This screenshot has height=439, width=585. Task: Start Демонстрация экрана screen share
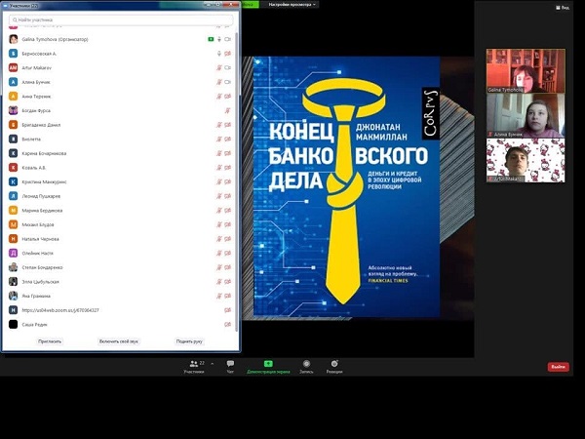(268, 367)
